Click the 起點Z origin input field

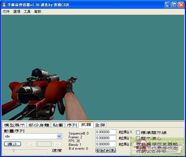pos(105,144)
